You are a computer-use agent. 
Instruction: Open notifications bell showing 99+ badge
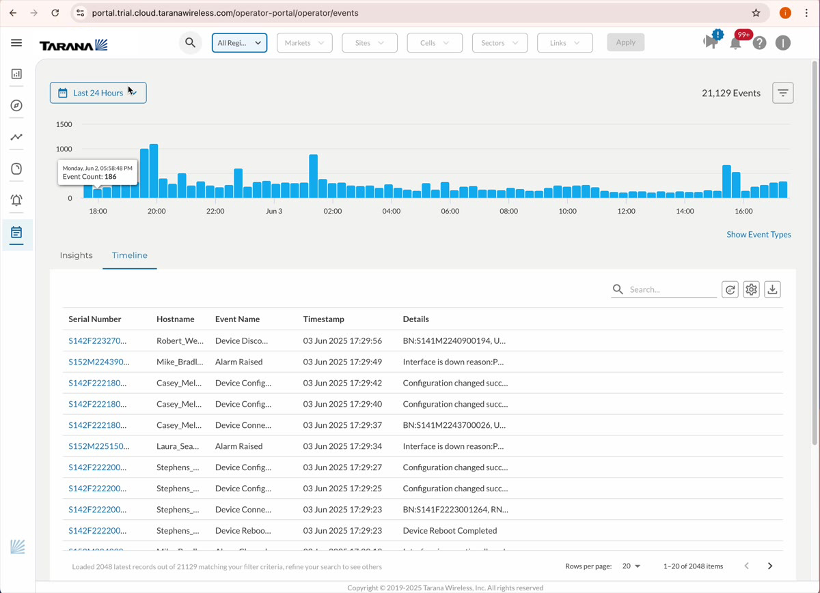tap(736, 42)
